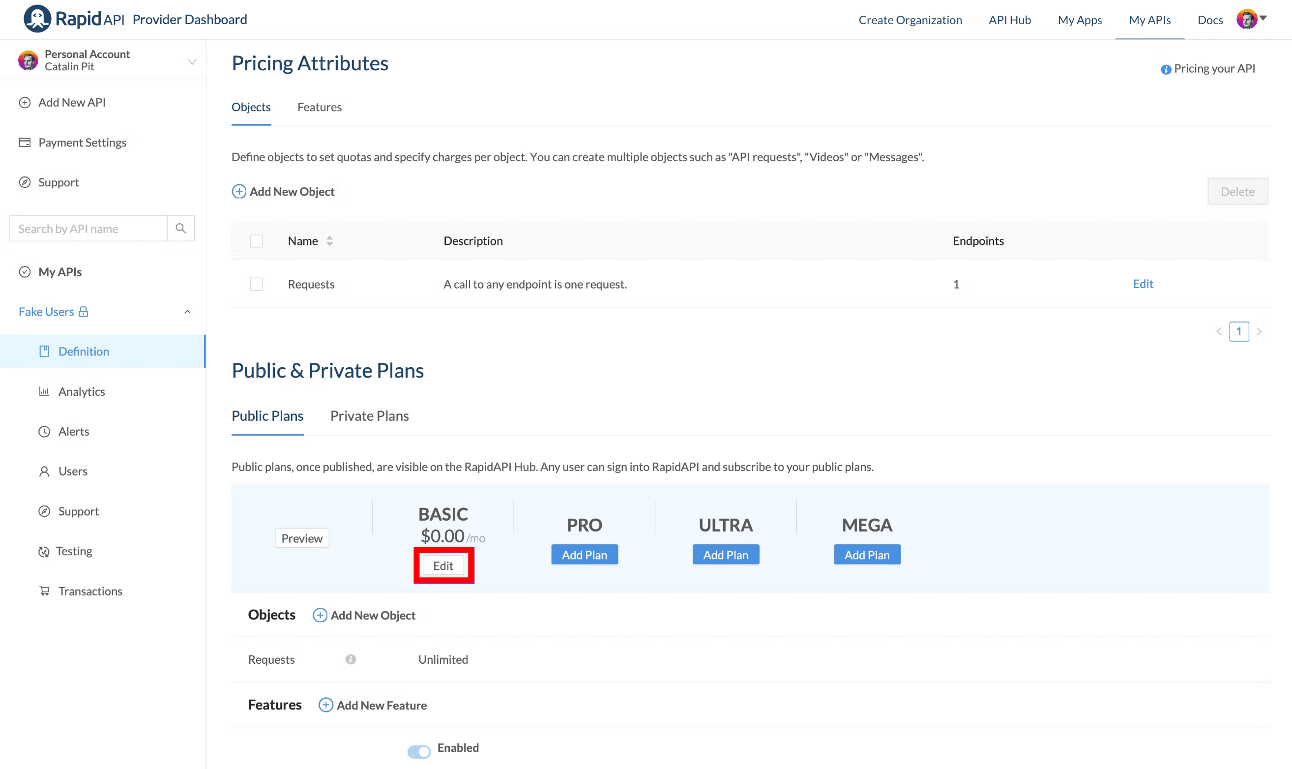
Task: Select the Public Plans tab
Action: click(267, 415)
